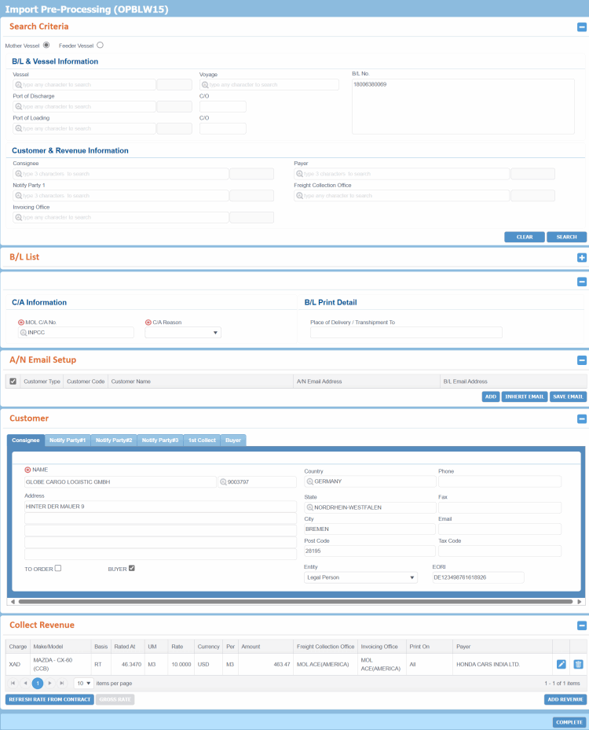Collapse the A/N Email Setup section
Viewport: 589px width, 730px height.
click(582, 360)
